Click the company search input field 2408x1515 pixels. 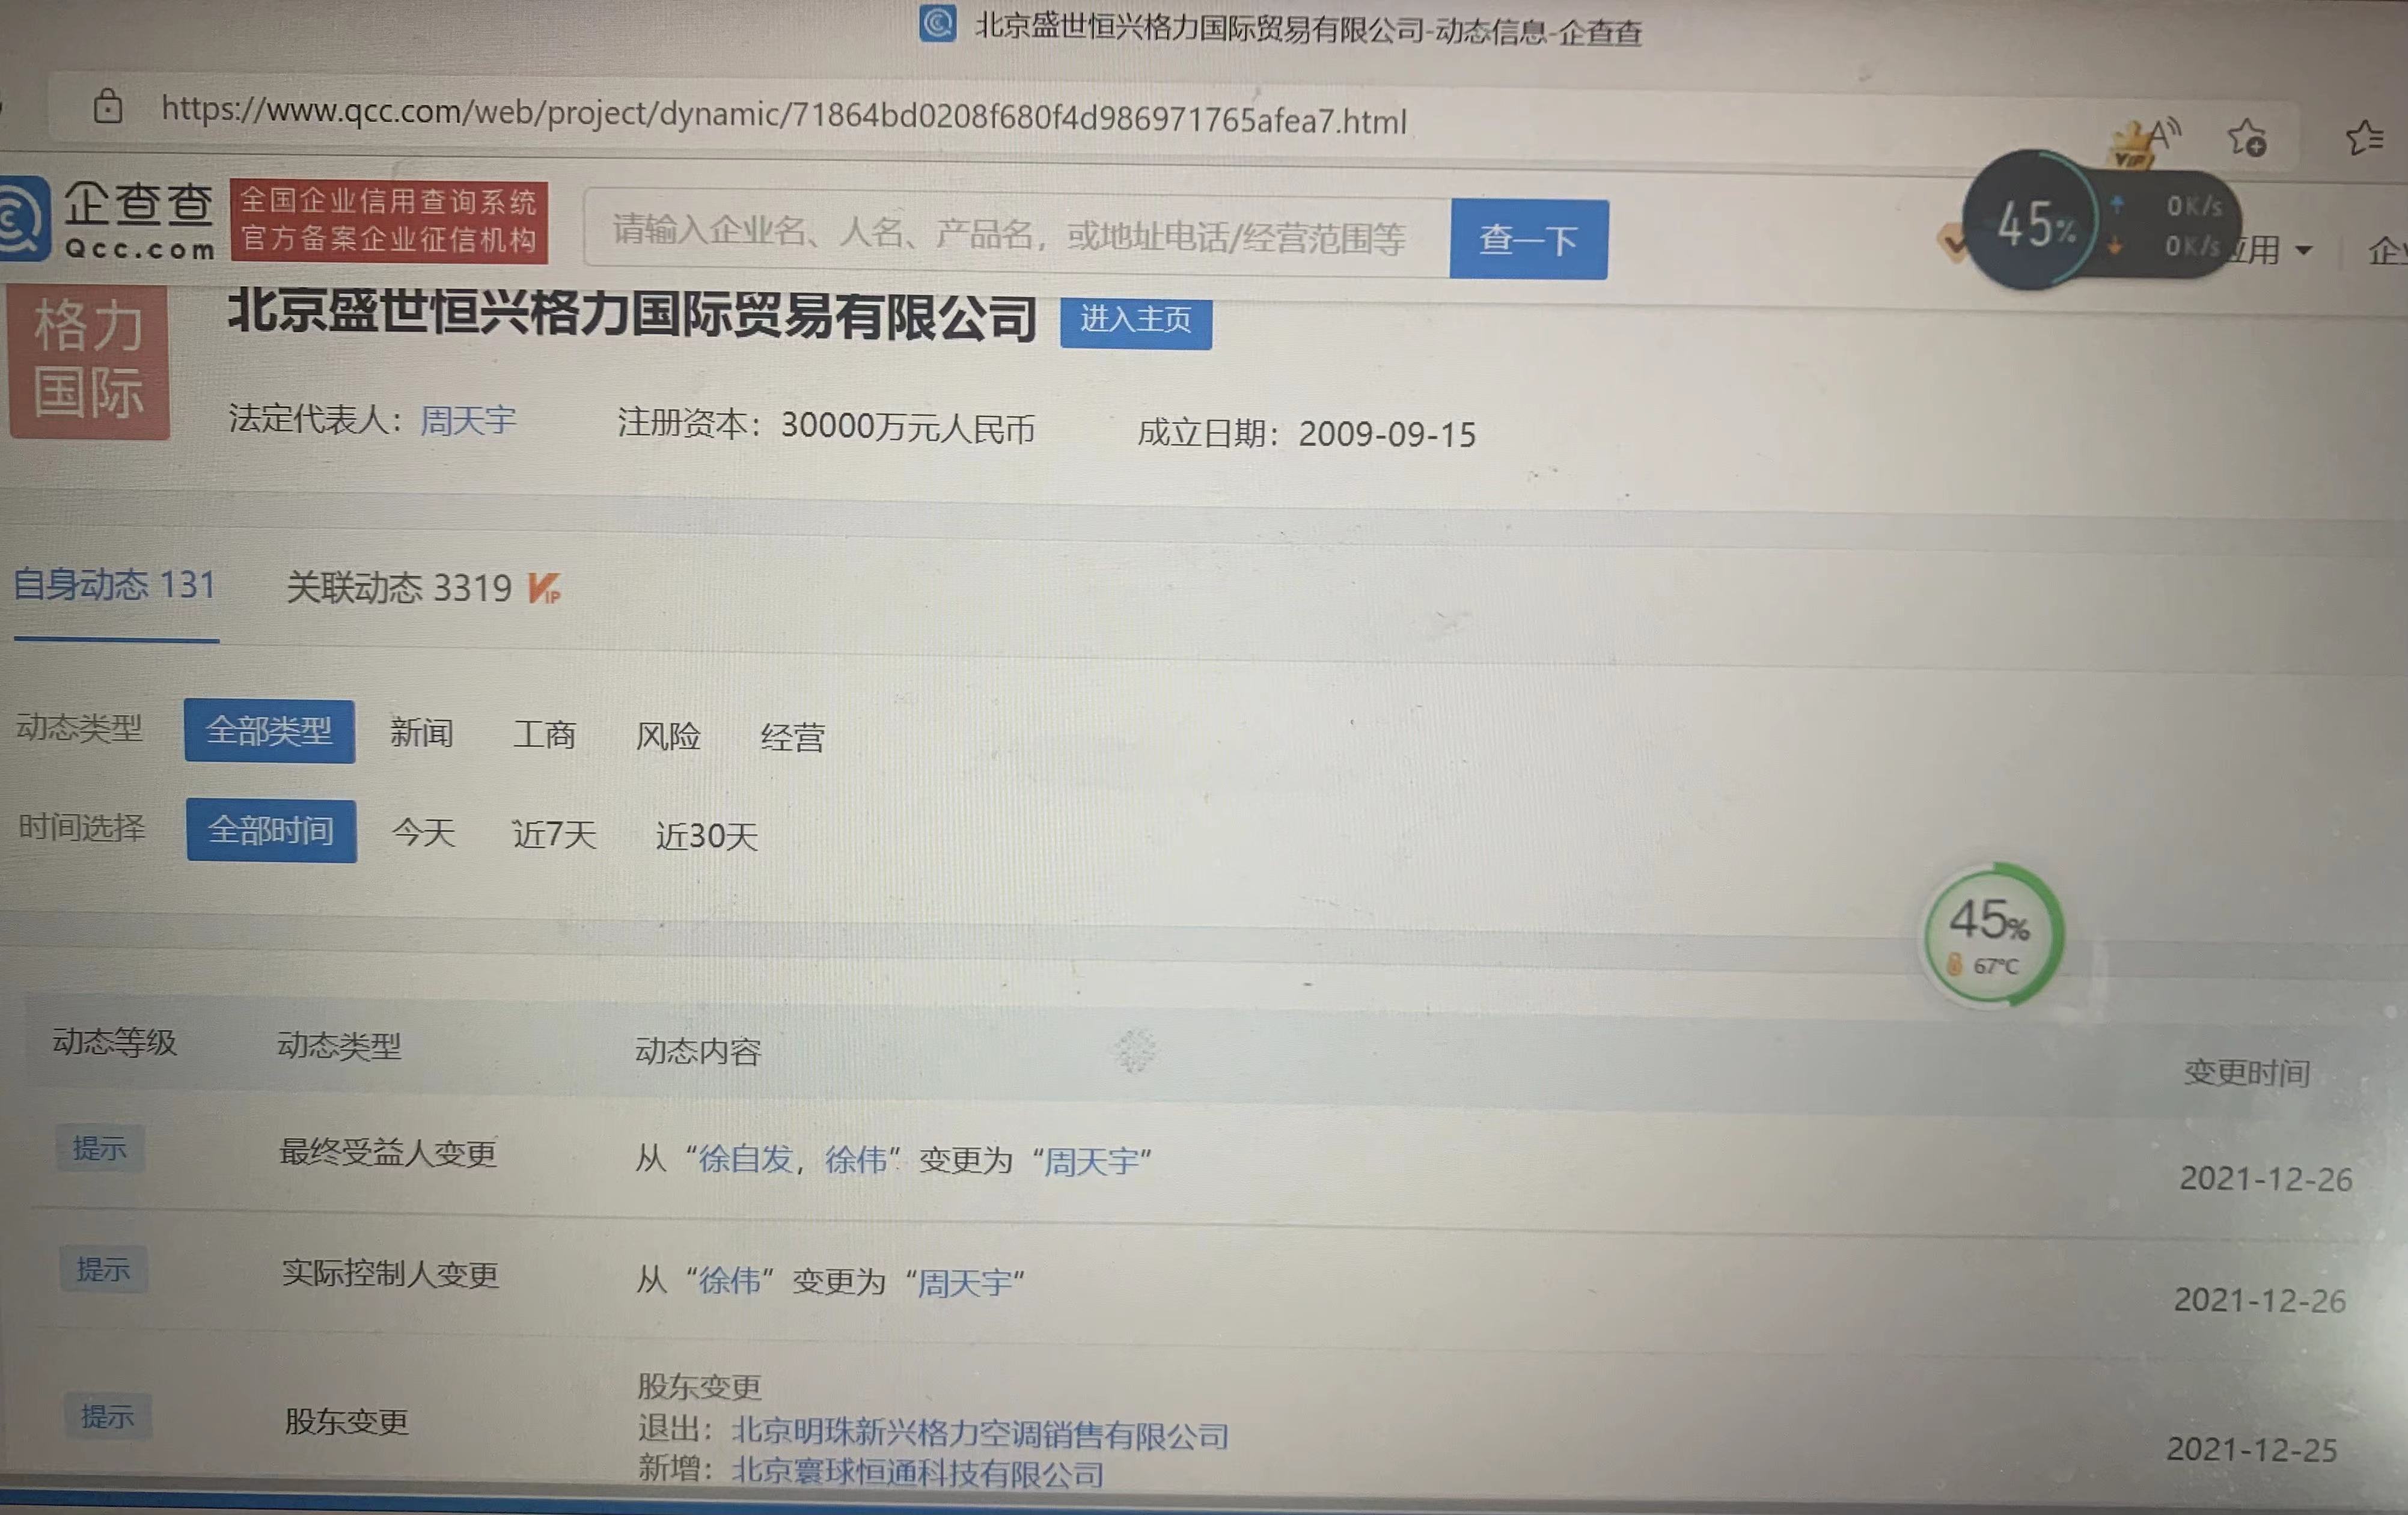(x=1000, y=238)
